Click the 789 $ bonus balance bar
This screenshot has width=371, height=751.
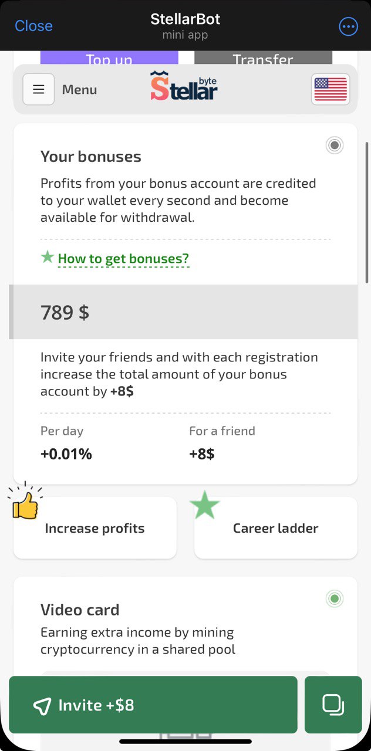185,312
